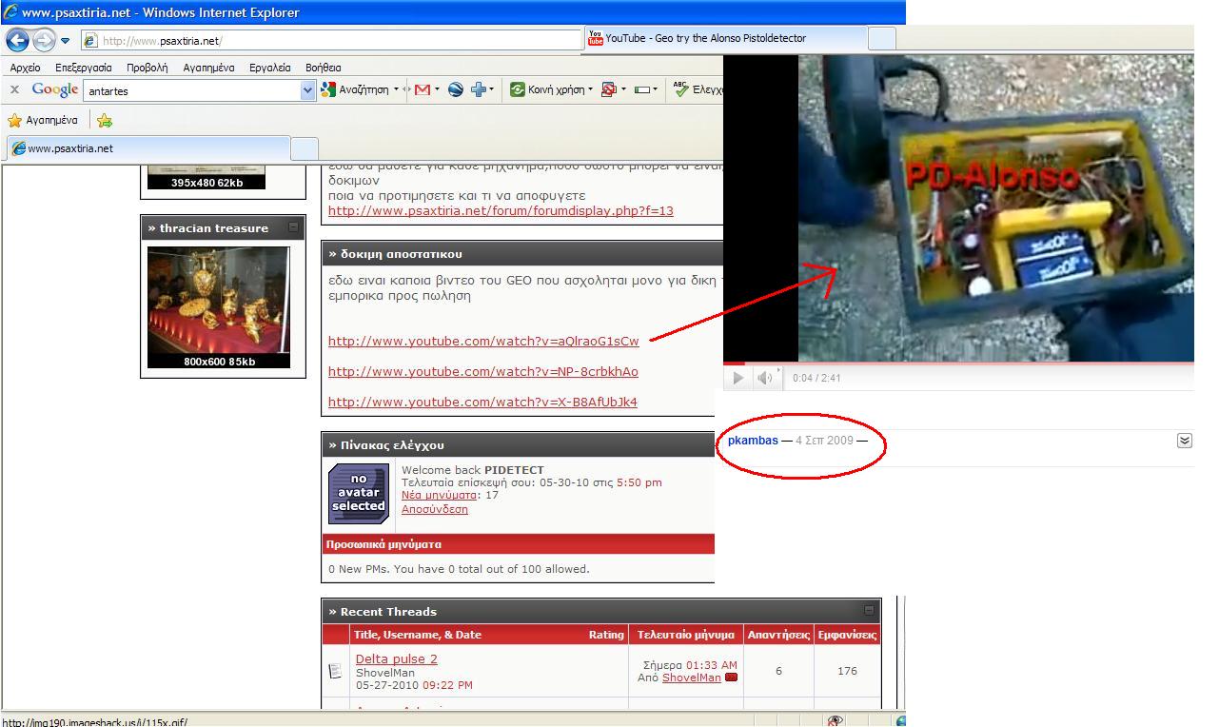
Task: Click the add to favorites bar icon
Action: [x=105, y=120]
